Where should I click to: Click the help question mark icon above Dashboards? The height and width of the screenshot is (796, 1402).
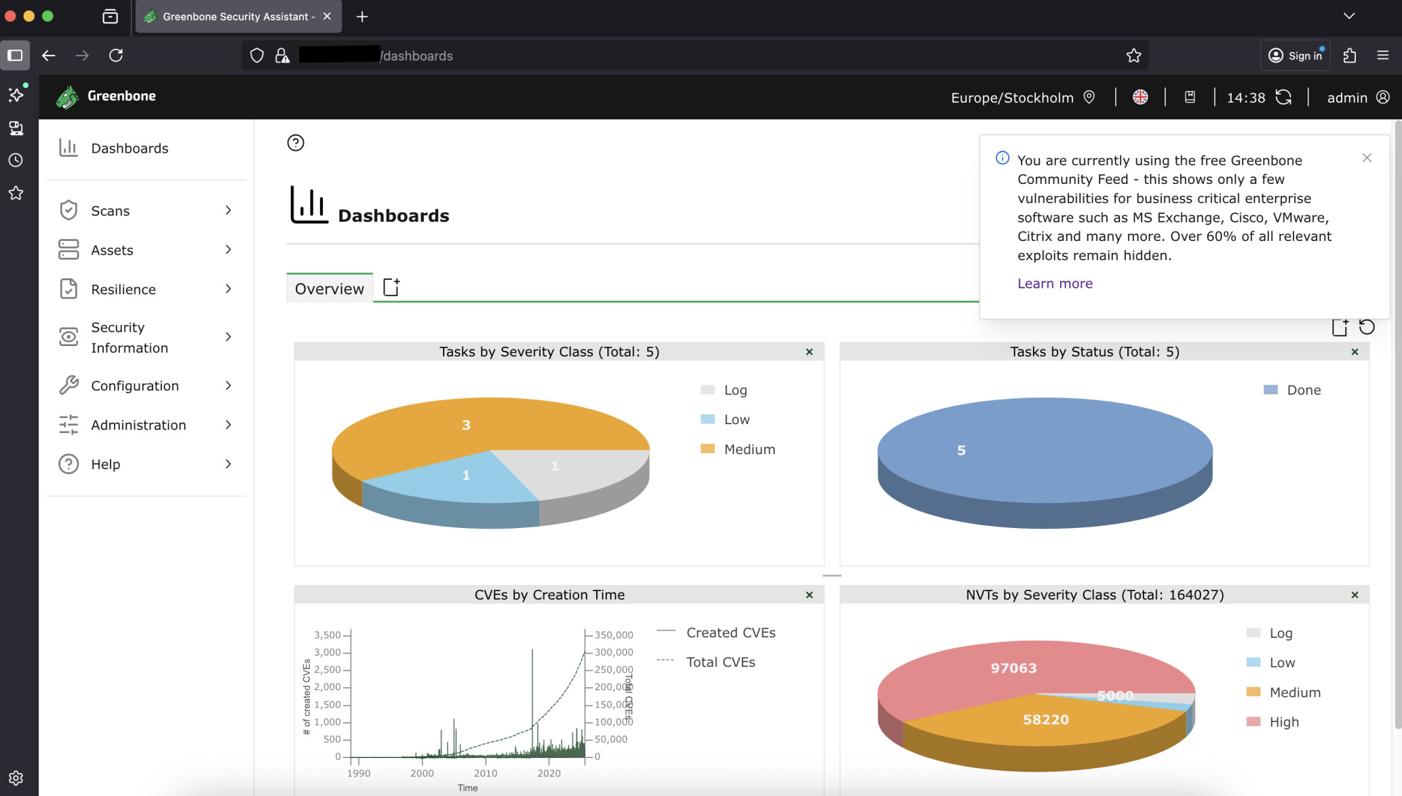(296, 143)
